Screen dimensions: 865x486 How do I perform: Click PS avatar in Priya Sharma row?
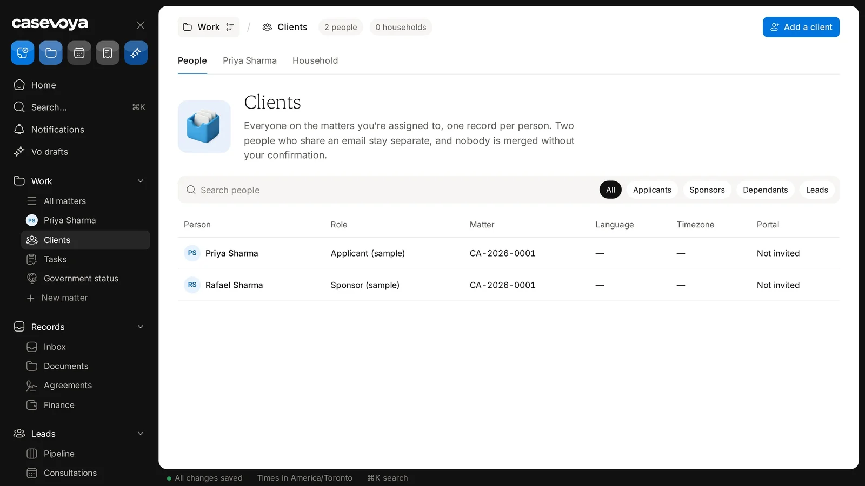(192, 253)
